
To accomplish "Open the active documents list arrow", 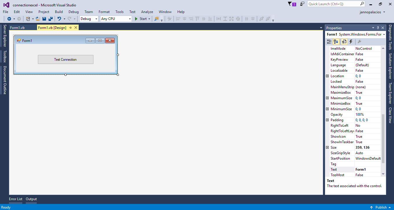I will [321, 28].
